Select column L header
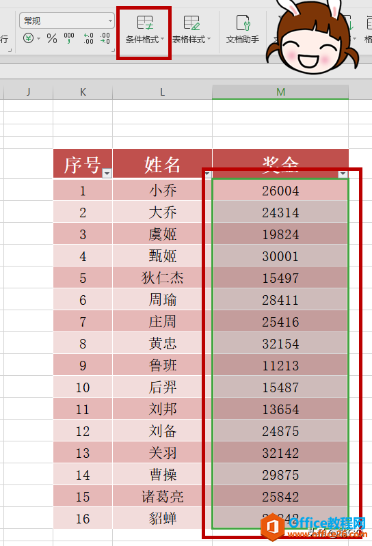The height and width of the screenshot is (546, 372). (162, 92)
